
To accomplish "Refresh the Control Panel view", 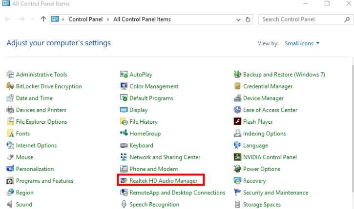I will (x=249, y=19).
